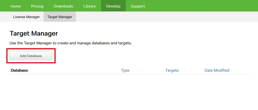Click empty space in green navigation bar
Screen dimensions: 258x110
pos(202,6)
